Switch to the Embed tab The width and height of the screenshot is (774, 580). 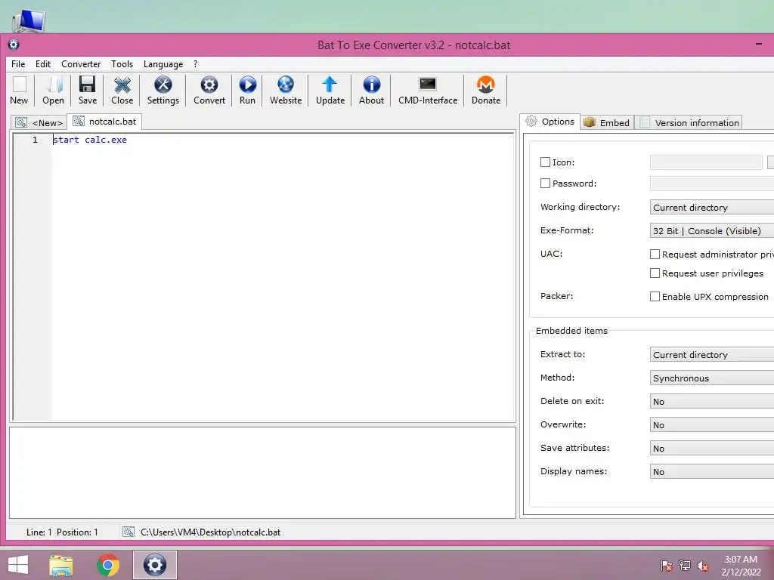tap(607, 123)
